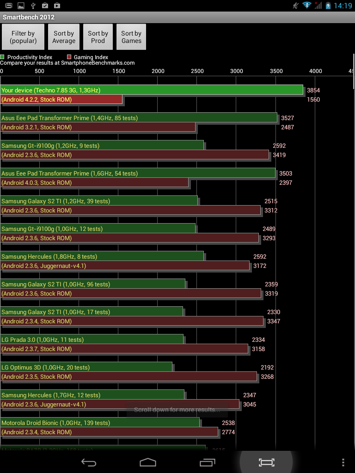The width and height of the screenshot is (355, 473).
Task: Select the Your device Techno 7.85 3G bar
Action: [152, 90]
